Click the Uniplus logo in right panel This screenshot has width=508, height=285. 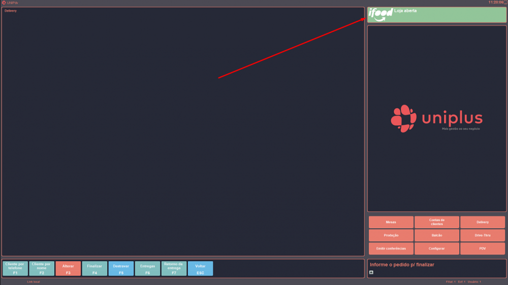pyautogui.click(x=436, y=119)
